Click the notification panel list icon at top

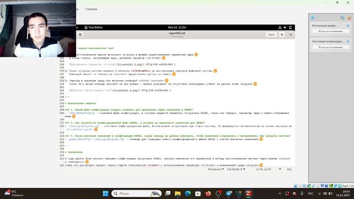pos(342,18)
